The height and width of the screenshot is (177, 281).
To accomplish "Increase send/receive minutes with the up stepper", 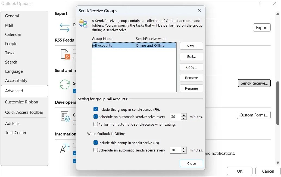I will tap(184, 115).
